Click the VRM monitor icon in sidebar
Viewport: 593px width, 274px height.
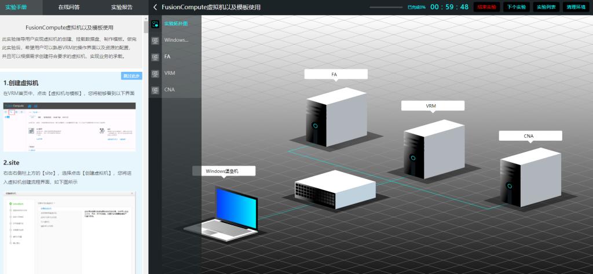tap(155, 74)
